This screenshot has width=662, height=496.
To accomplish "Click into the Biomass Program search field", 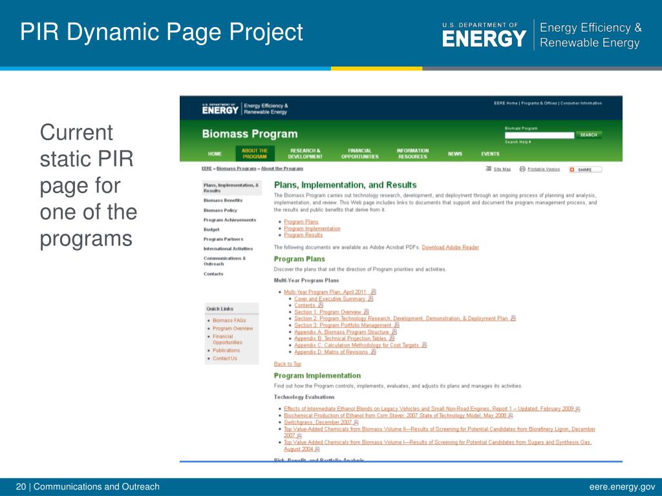I will [x=539, y=135].
